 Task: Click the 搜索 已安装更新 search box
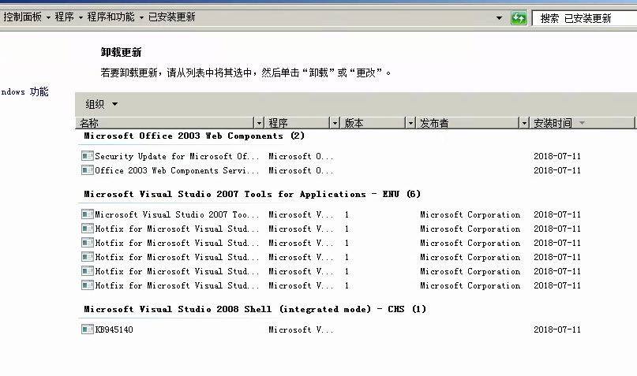click(x=585, y=18)
